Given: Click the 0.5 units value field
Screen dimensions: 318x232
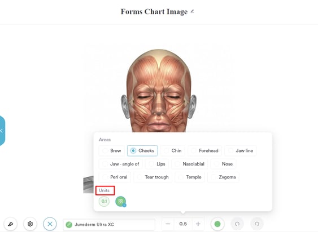Looking at the screenshot, I should click(x=183, y=224).
